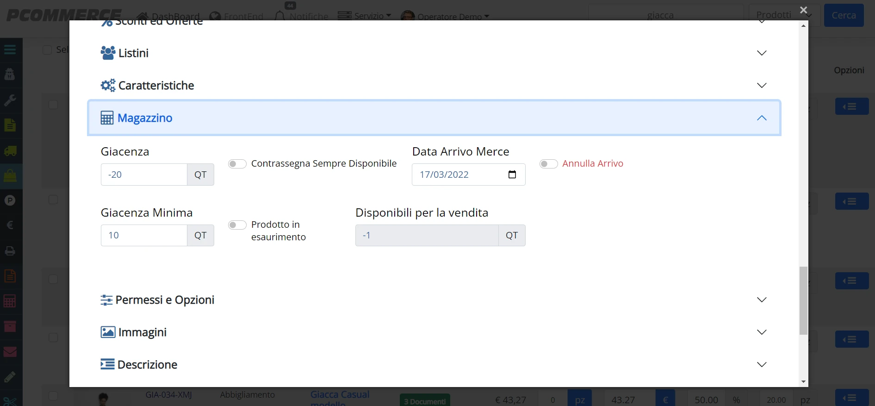Image resolution: width=875 pixels, height=406 pixels.
Task: Expand the Caratteristiche accordion
Action: click(x=434, y=85)
